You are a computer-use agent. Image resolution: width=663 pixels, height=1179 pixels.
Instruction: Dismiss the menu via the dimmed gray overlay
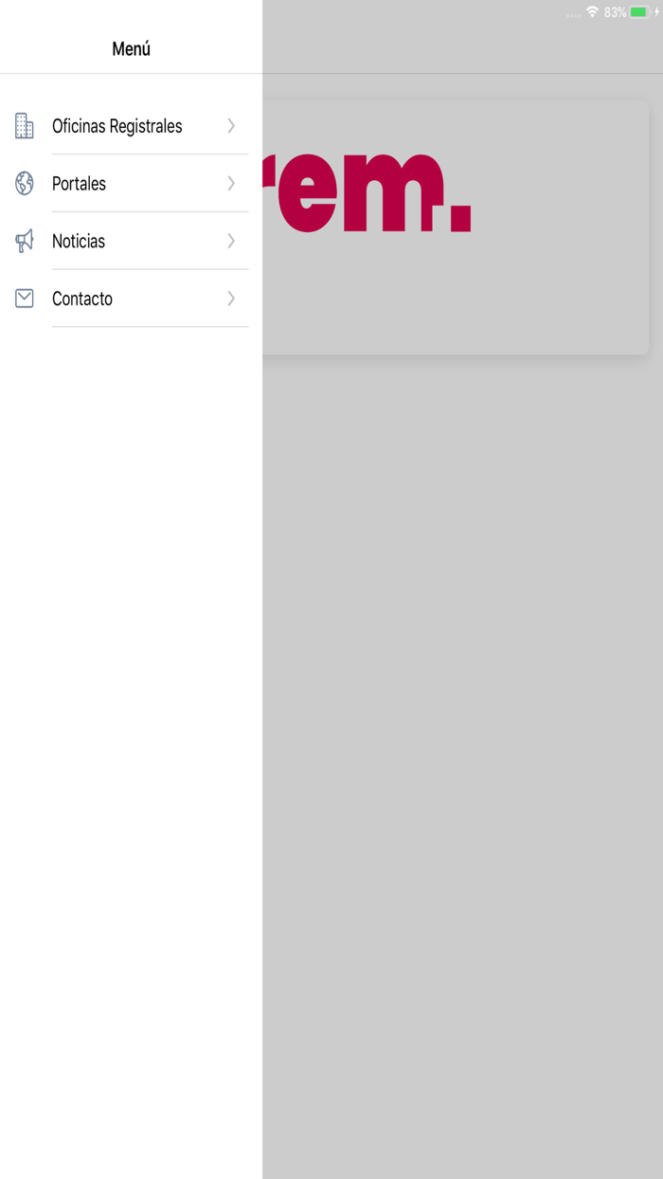[462, 758]
